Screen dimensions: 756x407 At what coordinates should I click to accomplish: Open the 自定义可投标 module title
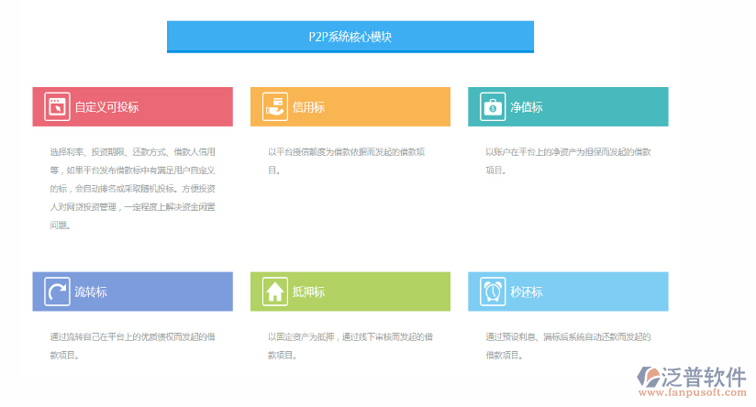(x=106, y=107)
